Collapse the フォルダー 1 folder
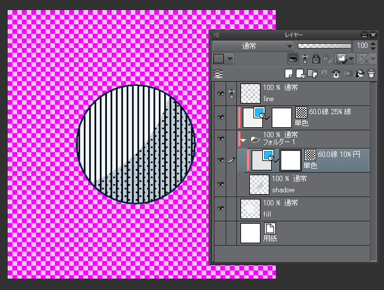The height and width of the screenshot is (290, 384). pos(244,140)
